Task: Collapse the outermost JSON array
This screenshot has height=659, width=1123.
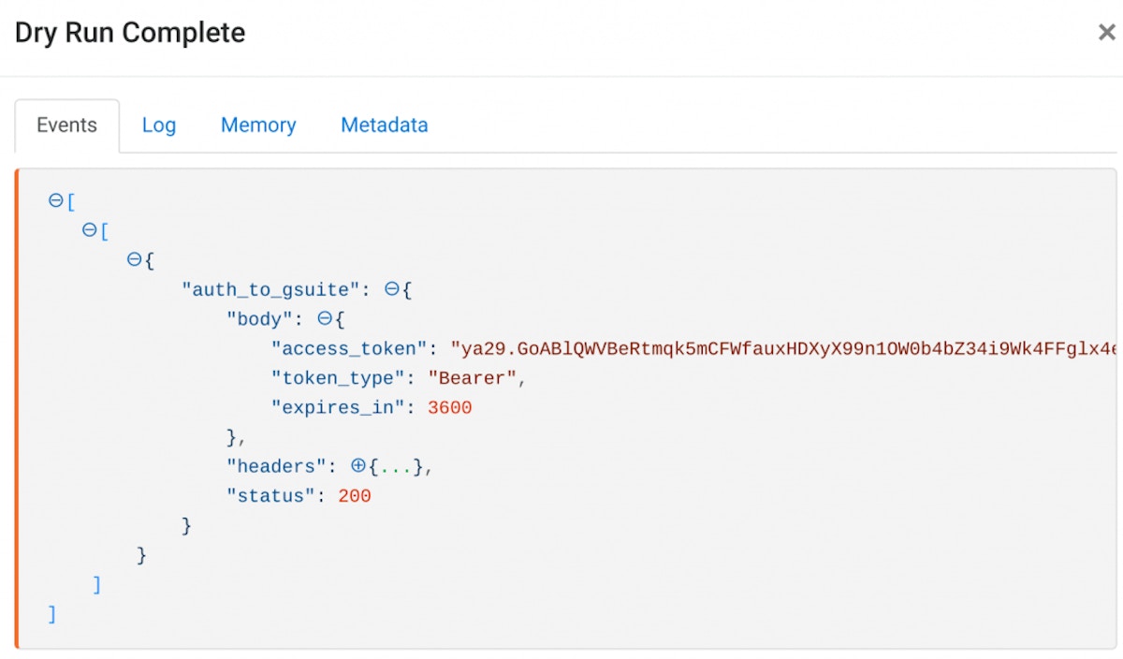Action: click(55, 201)
